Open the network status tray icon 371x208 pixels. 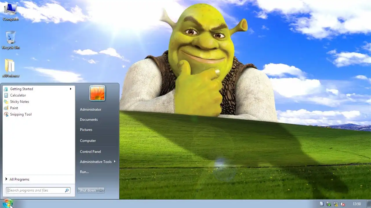[335, 204]
